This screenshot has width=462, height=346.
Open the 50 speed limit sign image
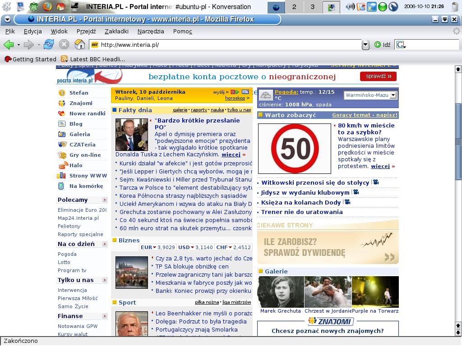pyautogui.click(x=295, y=149)
